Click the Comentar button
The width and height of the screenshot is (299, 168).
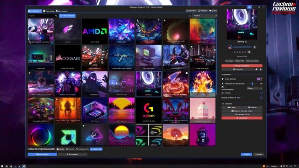238,70
